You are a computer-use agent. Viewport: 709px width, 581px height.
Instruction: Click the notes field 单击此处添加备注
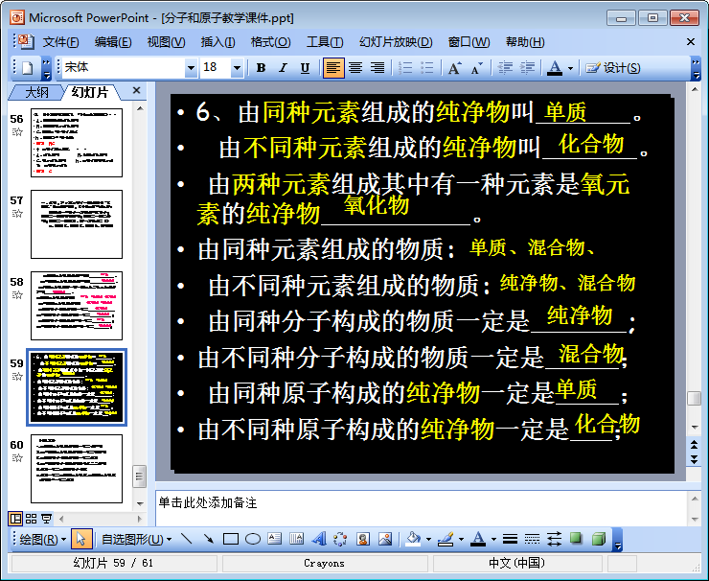click(422, 508)
